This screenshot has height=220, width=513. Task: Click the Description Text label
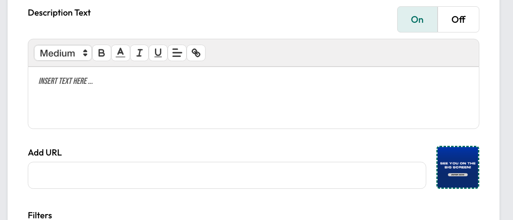tap(59, 13)
